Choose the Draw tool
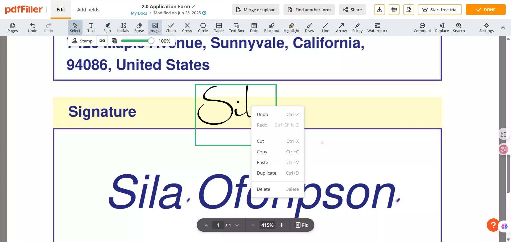Image resolution: width=511 pixels, height=242 pixels. (x=309, y=27)
